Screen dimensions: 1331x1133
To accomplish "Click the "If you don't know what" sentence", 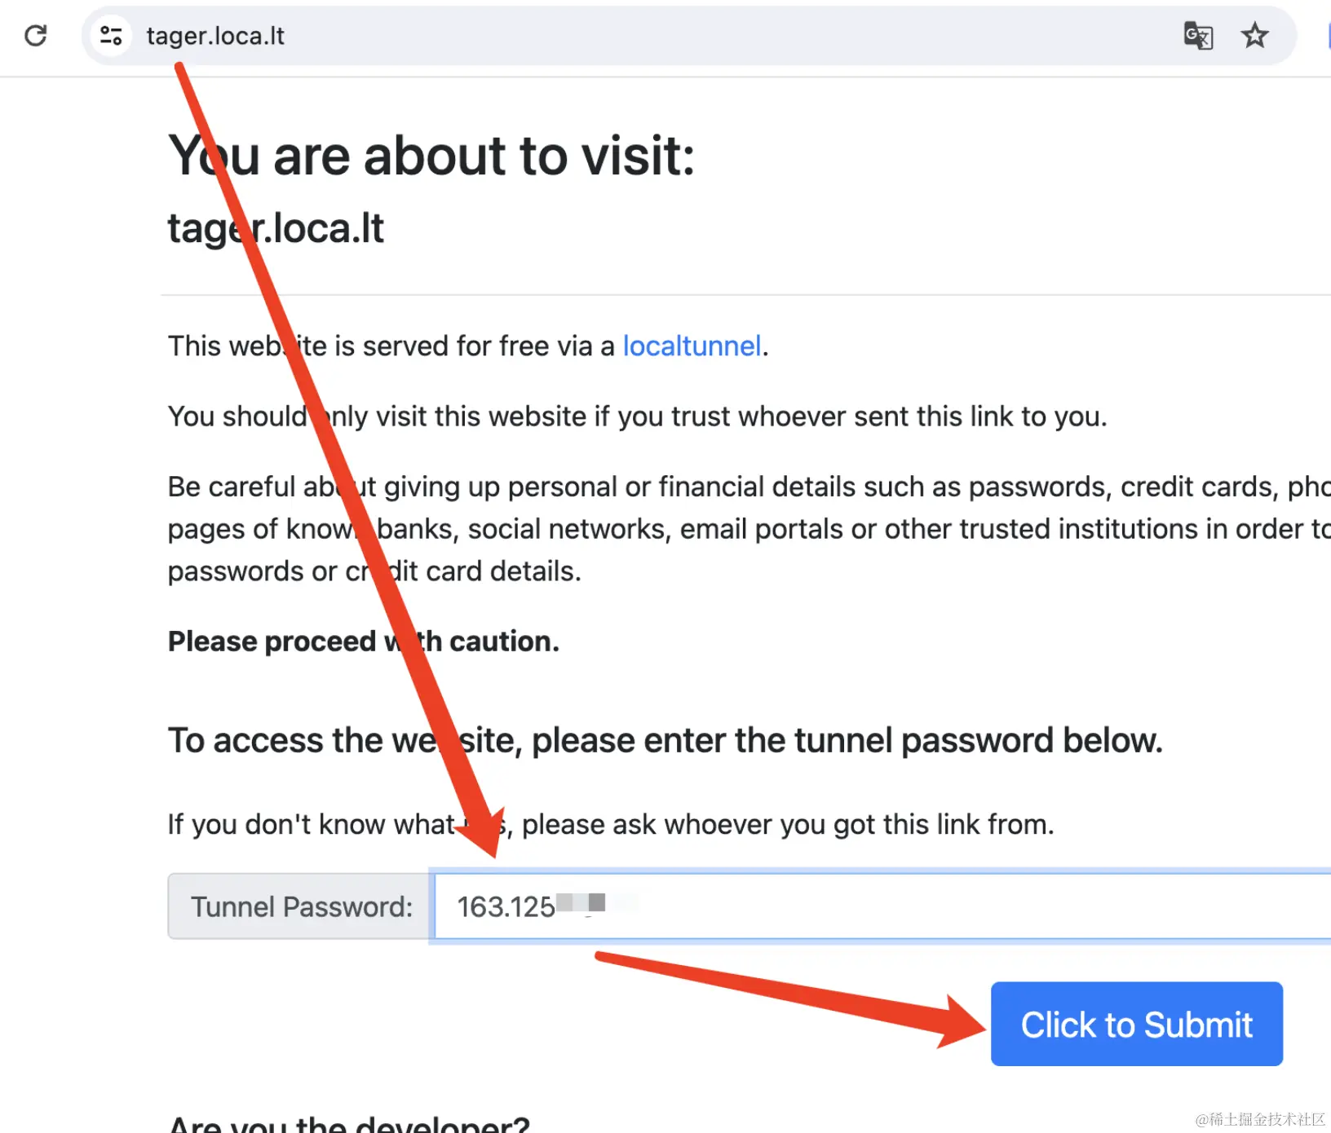I will click(x=611, y=825).
